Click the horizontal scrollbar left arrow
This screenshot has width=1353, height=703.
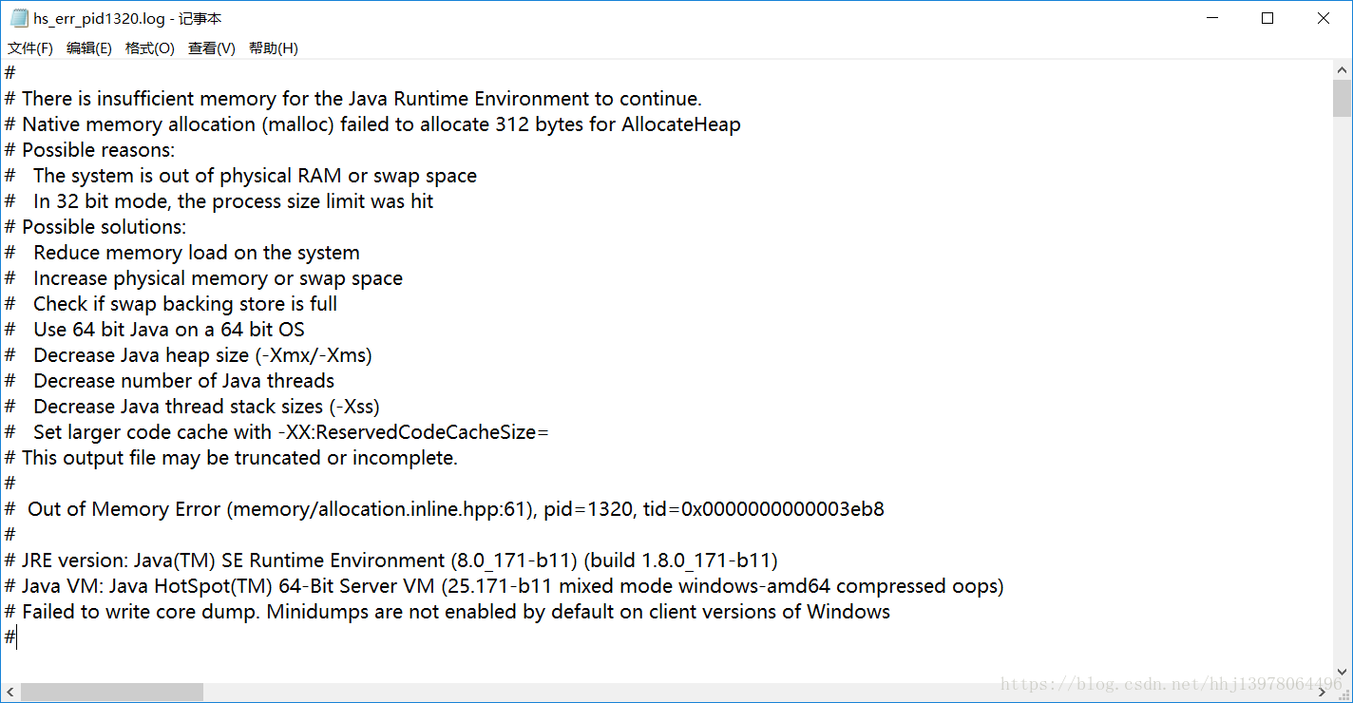click(x=9, y=692)
